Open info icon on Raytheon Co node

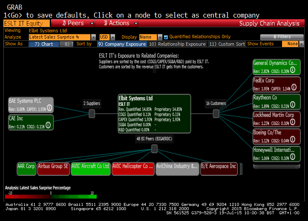[293, 104]
